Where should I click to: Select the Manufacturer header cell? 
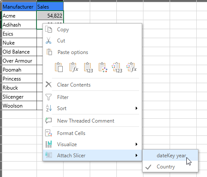19,7
